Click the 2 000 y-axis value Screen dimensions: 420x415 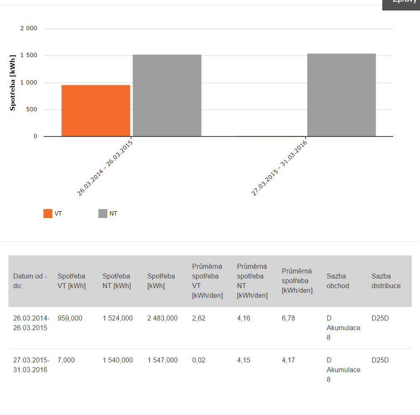tap(29, 28)
